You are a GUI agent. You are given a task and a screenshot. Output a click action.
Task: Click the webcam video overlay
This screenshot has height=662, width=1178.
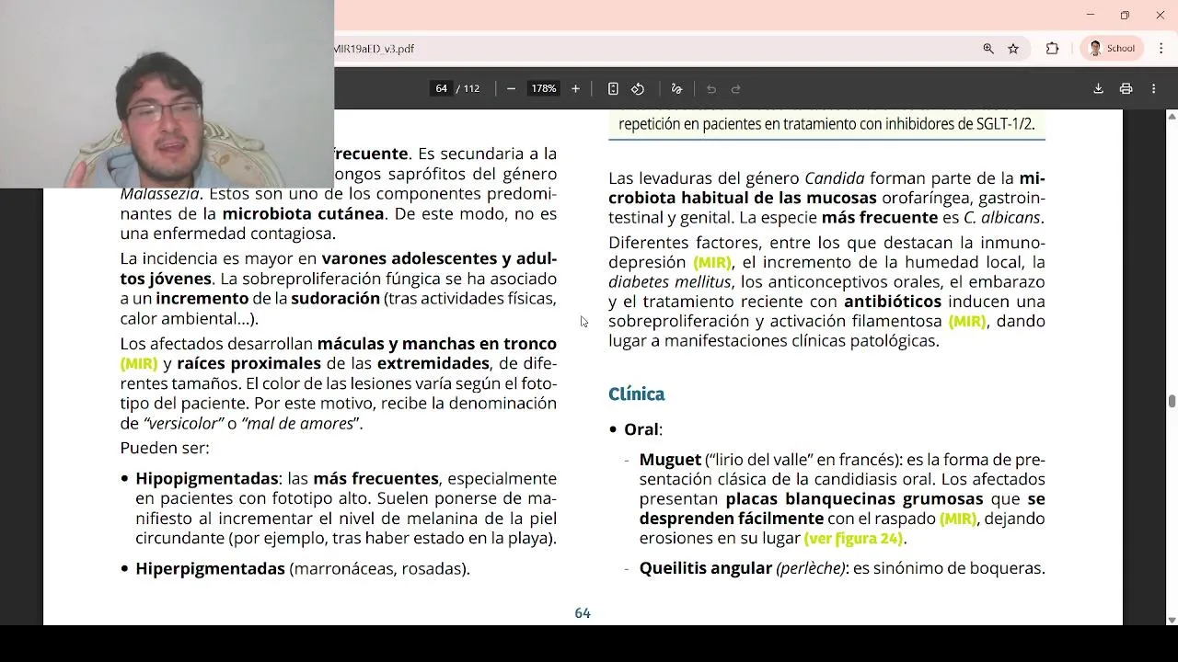167,94
